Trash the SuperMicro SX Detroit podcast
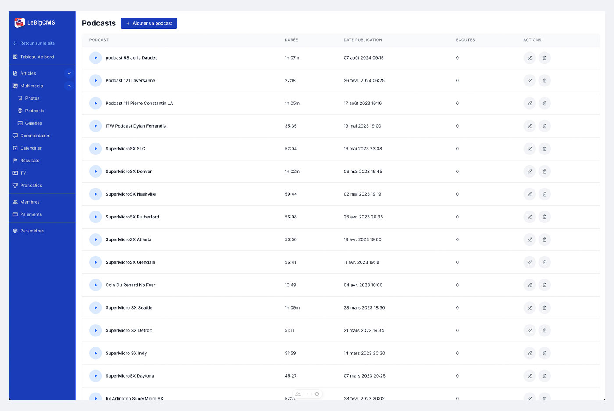The image size is (614, 411). click(x=544, y=331)
